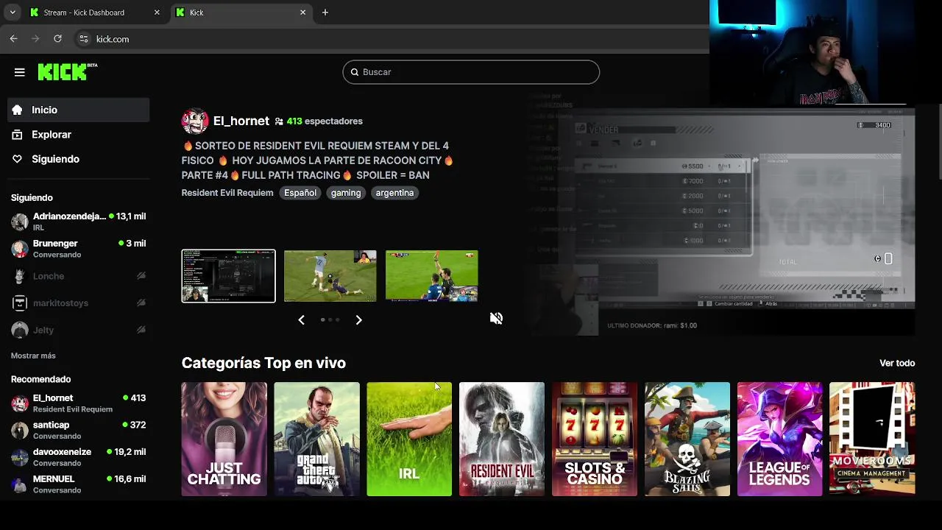
Task: Go back with browser back arrow
Action: tap(13, 39)
